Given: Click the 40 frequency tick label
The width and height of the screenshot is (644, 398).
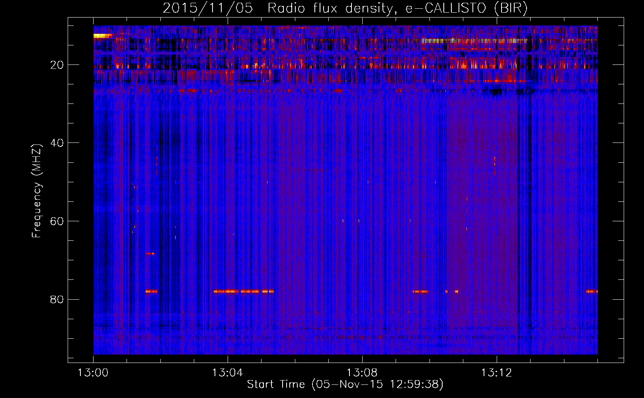Looking at the screenshot, I should 57,143.
